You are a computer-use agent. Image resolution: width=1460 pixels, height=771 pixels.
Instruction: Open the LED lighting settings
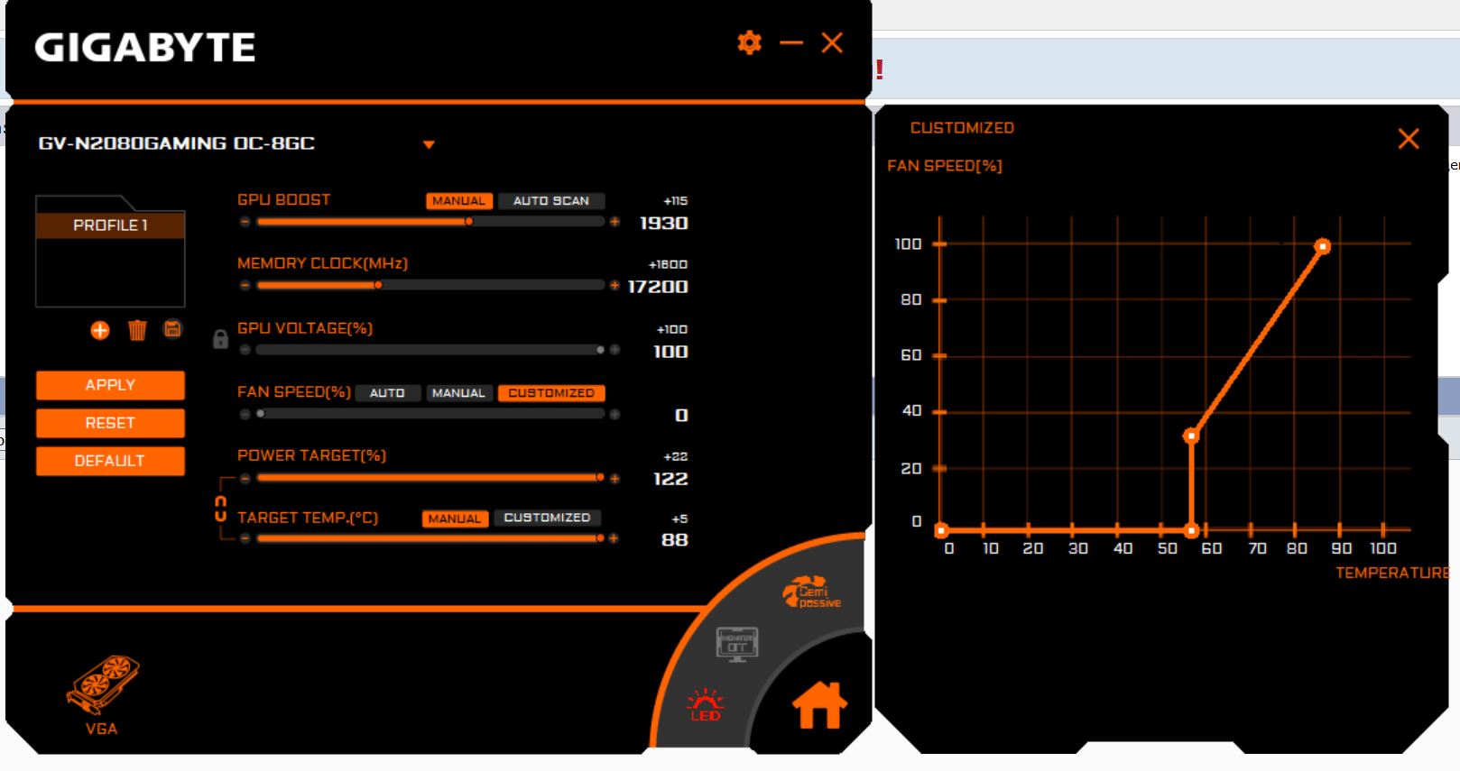705,705
